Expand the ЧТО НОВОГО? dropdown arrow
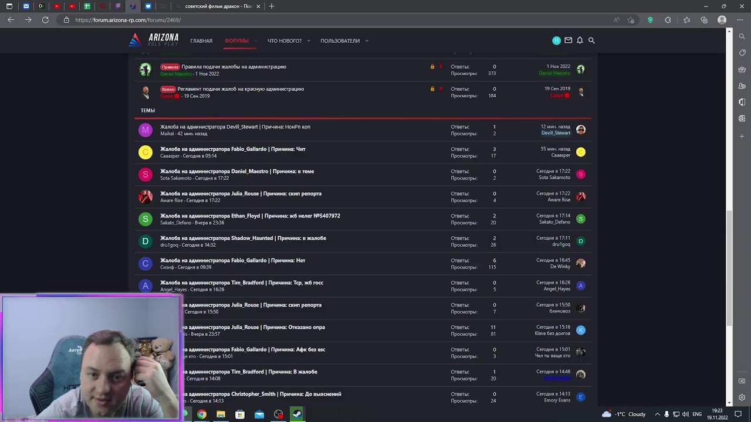The image size is (751, 422). [308, 41]
